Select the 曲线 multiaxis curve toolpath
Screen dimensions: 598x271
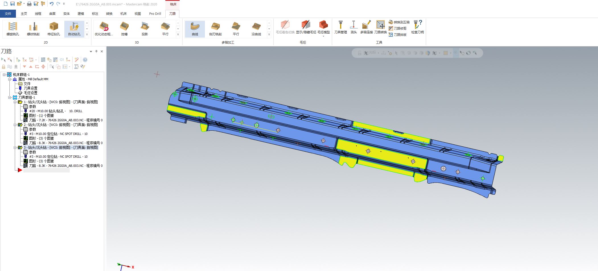(195, 29)
